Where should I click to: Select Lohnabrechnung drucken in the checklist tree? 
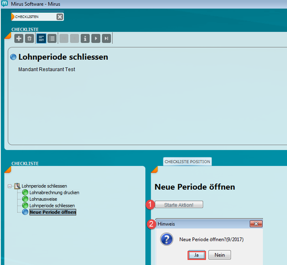pos(54,192)
